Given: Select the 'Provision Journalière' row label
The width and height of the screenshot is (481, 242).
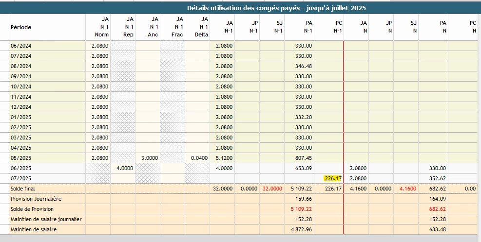Looking at the screenshot, I should [36, 199].
